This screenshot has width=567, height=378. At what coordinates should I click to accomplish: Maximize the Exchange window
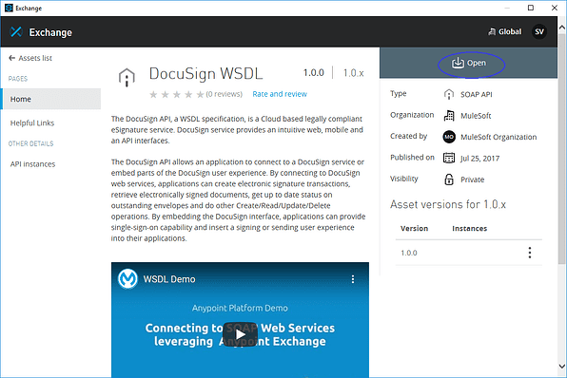pos(531,8)
